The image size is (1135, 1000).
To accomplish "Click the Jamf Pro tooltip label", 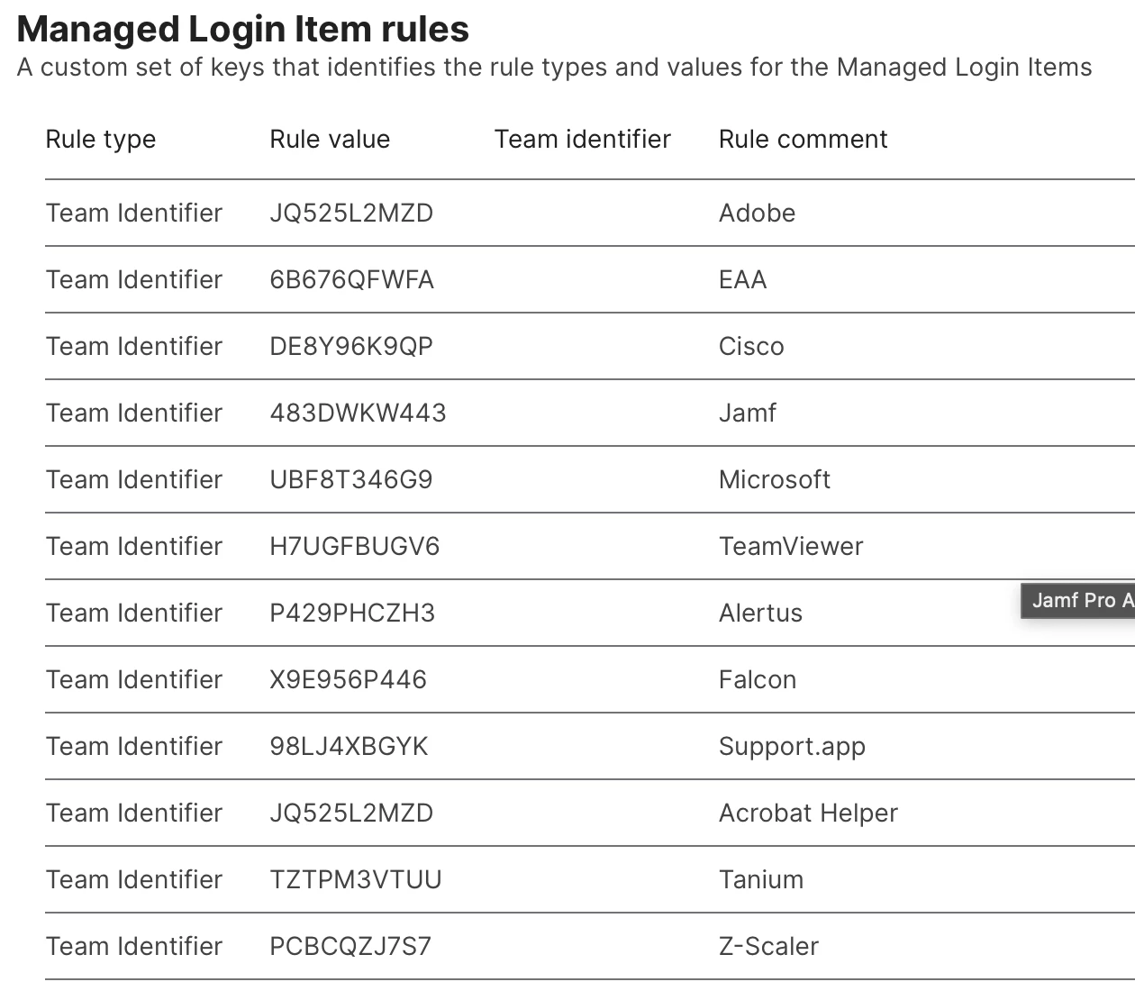I will point(1077,600).
